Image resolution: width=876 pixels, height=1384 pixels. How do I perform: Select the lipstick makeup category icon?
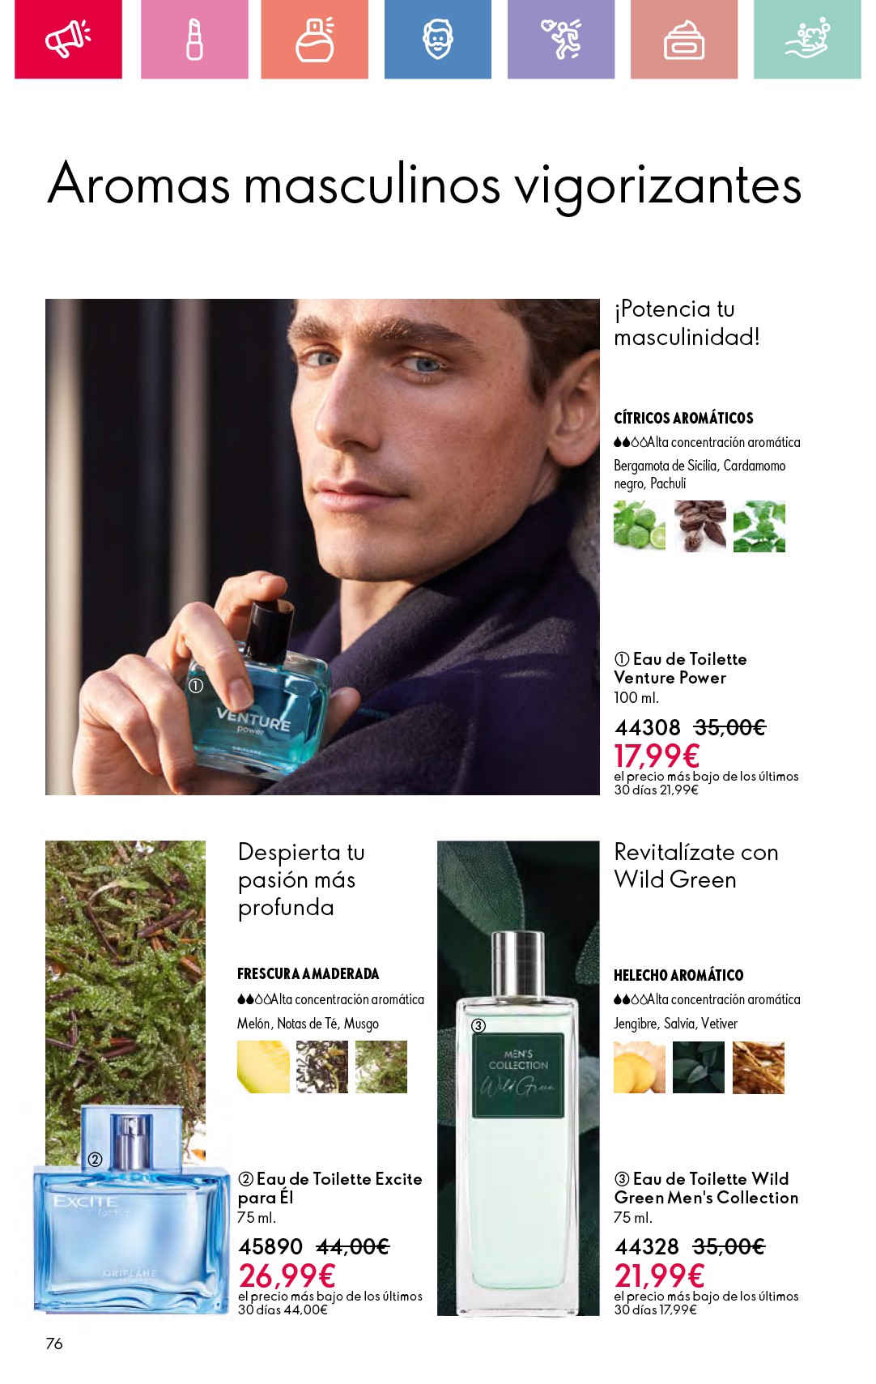194,39
